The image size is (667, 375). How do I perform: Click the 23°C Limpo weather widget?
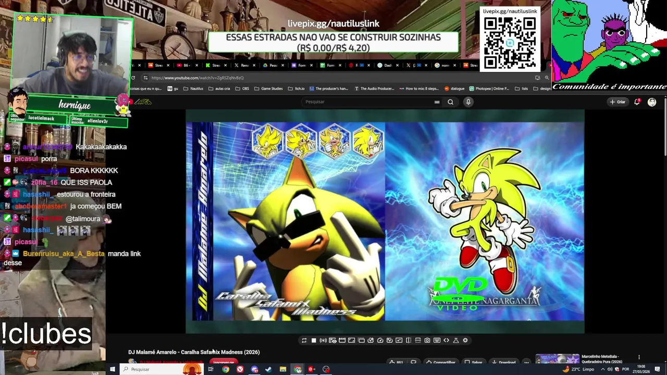(x=579, y=369)
